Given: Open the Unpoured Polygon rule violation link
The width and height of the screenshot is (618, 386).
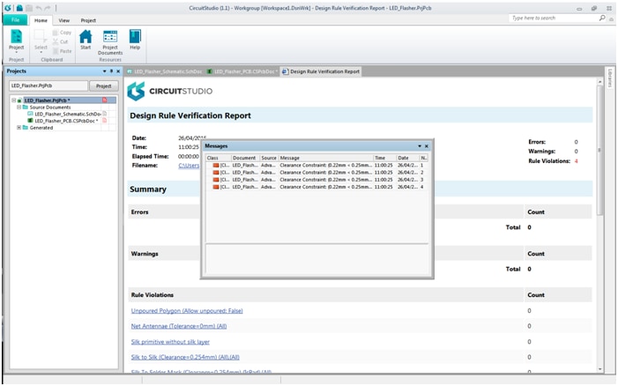Looking at the screenshot, I should [186, 310].
